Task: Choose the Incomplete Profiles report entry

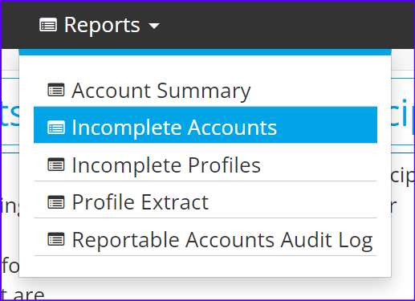Action: point(166,165)
